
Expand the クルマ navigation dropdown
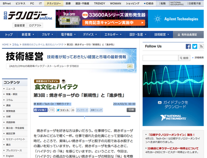pos(47,34)
